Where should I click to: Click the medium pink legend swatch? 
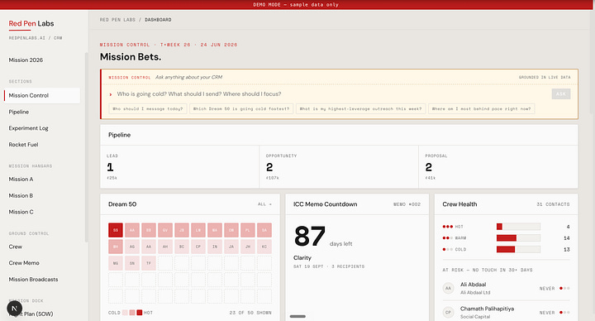[132, 313]
